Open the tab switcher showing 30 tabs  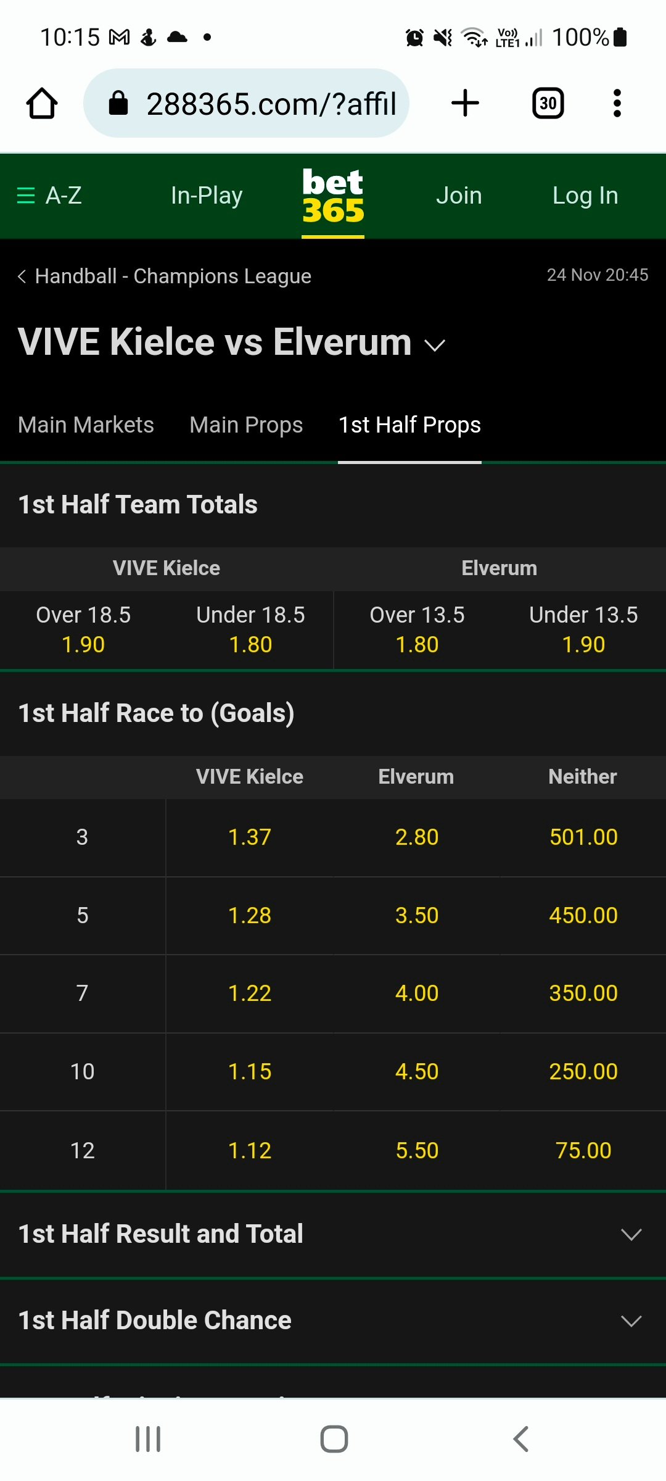click(x=548, y=103)
